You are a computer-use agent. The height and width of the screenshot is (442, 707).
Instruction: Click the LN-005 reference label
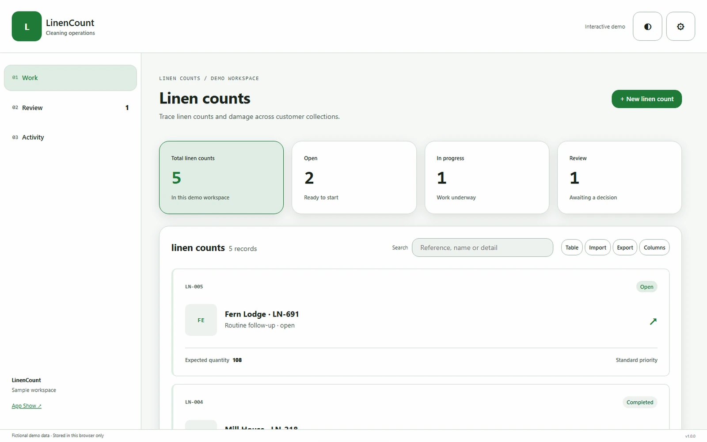194,287
